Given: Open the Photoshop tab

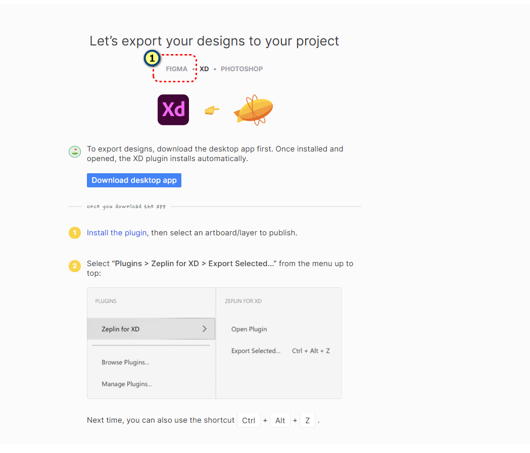Looking at the screenshot, I should [242, 69].
